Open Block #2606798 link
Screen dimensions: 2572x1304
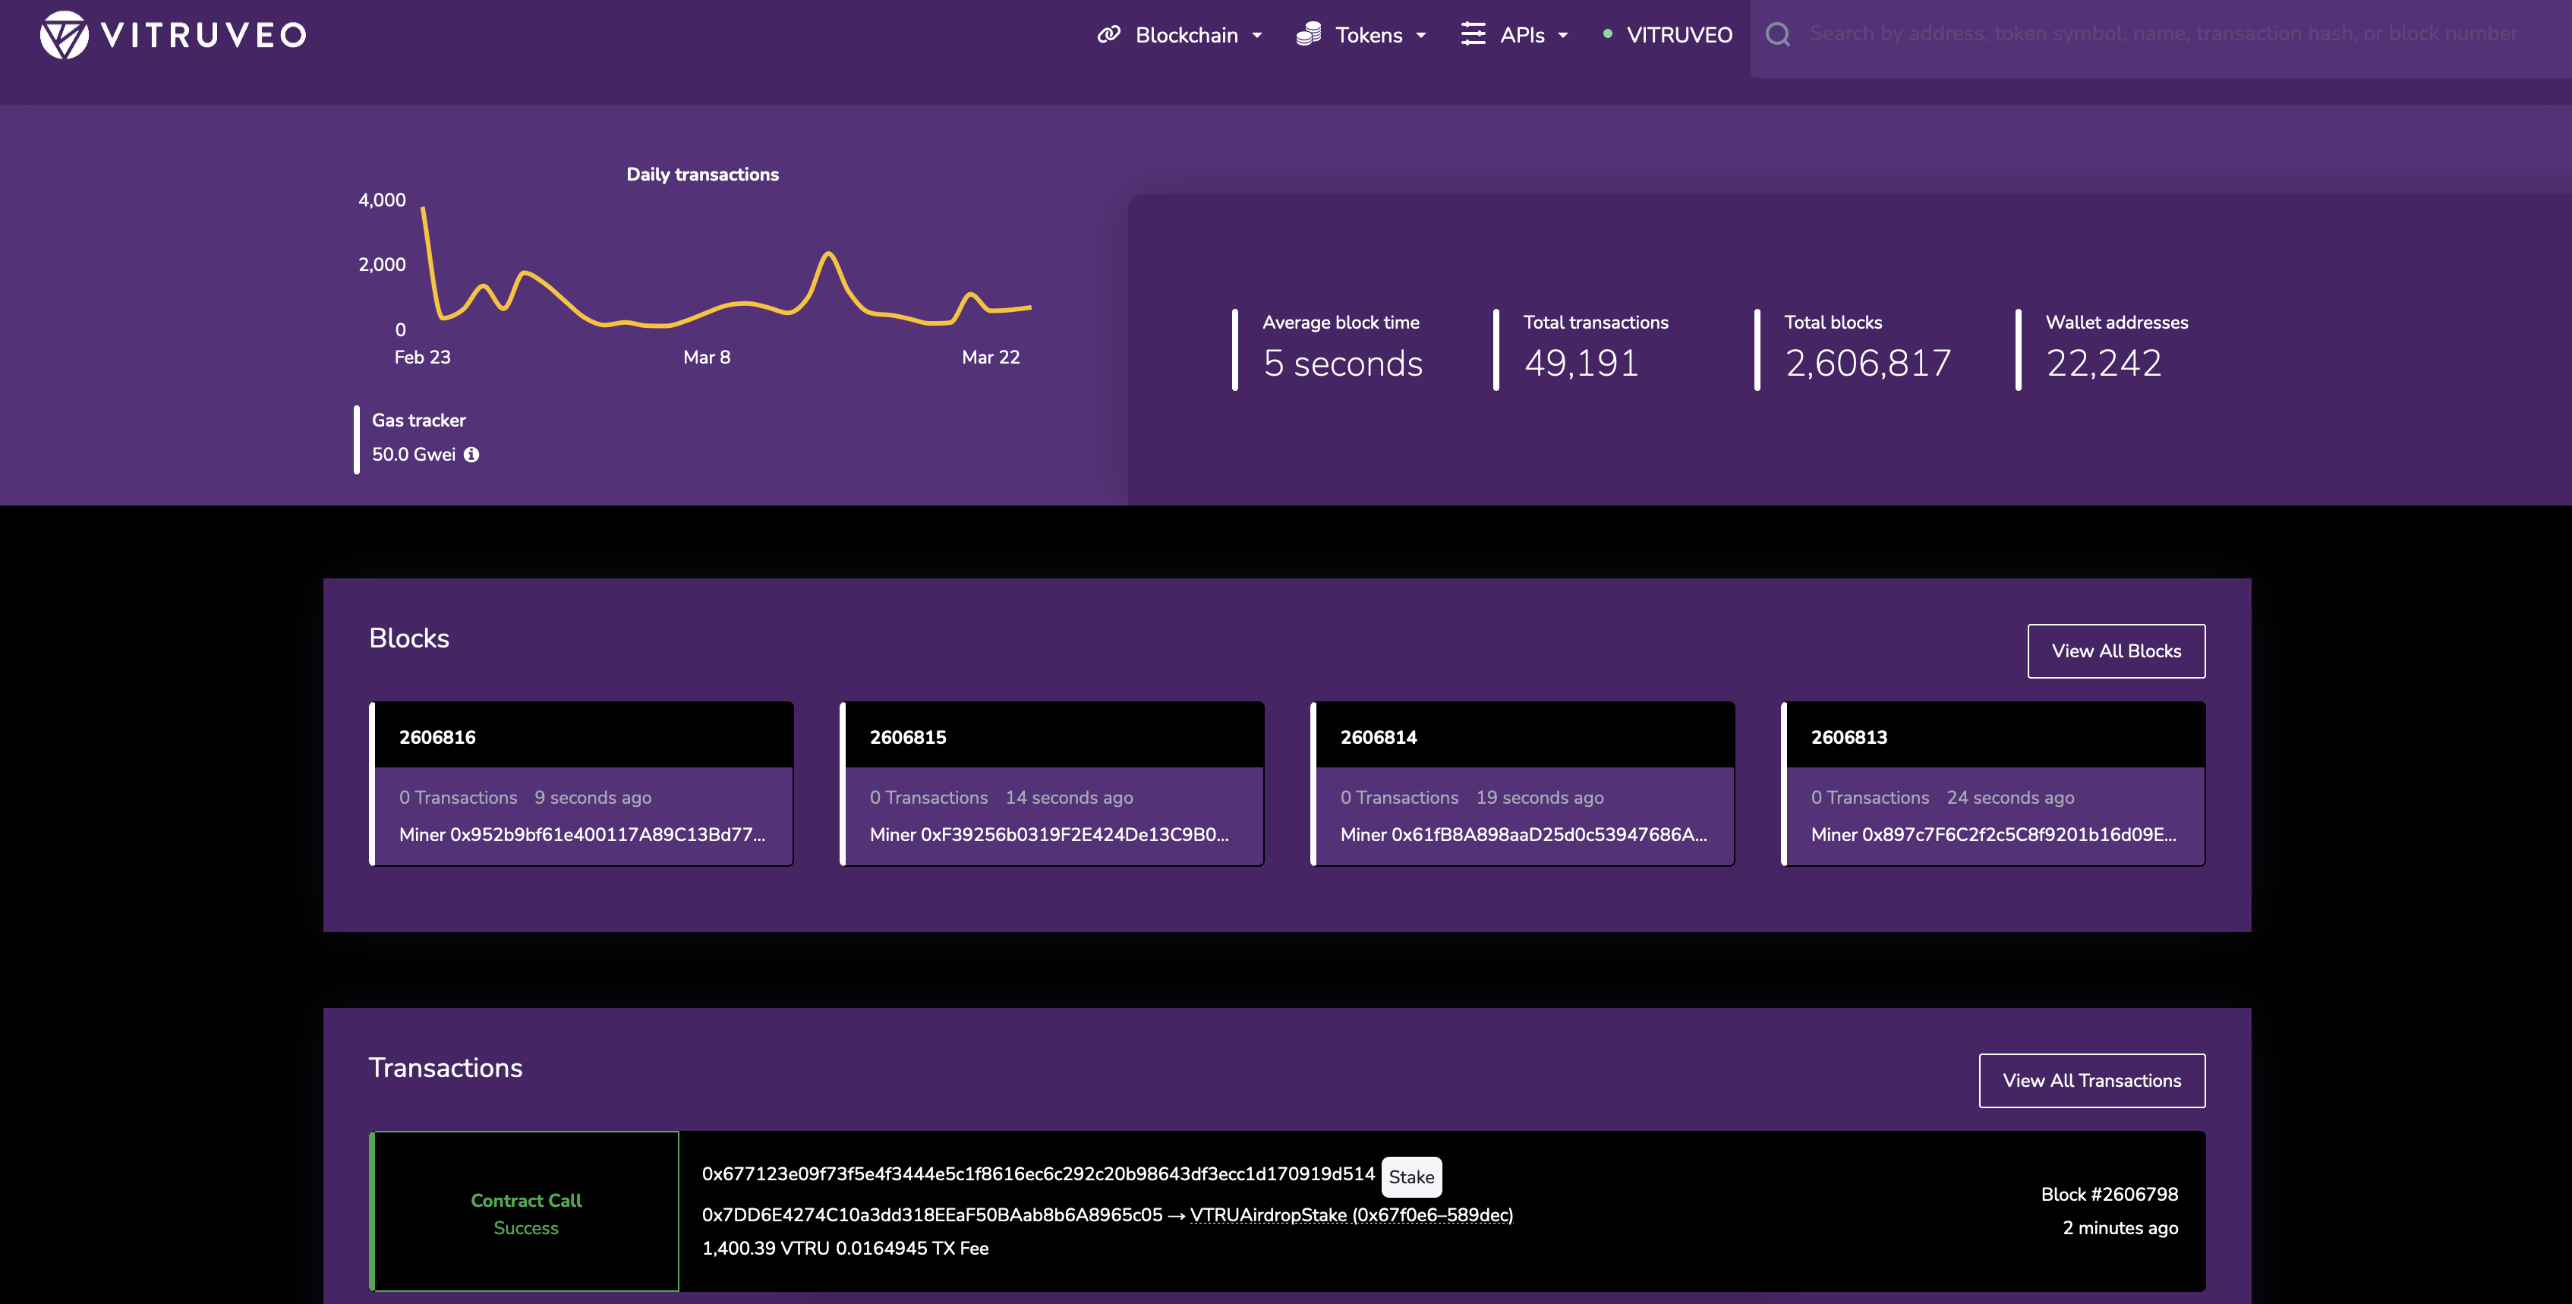tap(2110, 1194)
